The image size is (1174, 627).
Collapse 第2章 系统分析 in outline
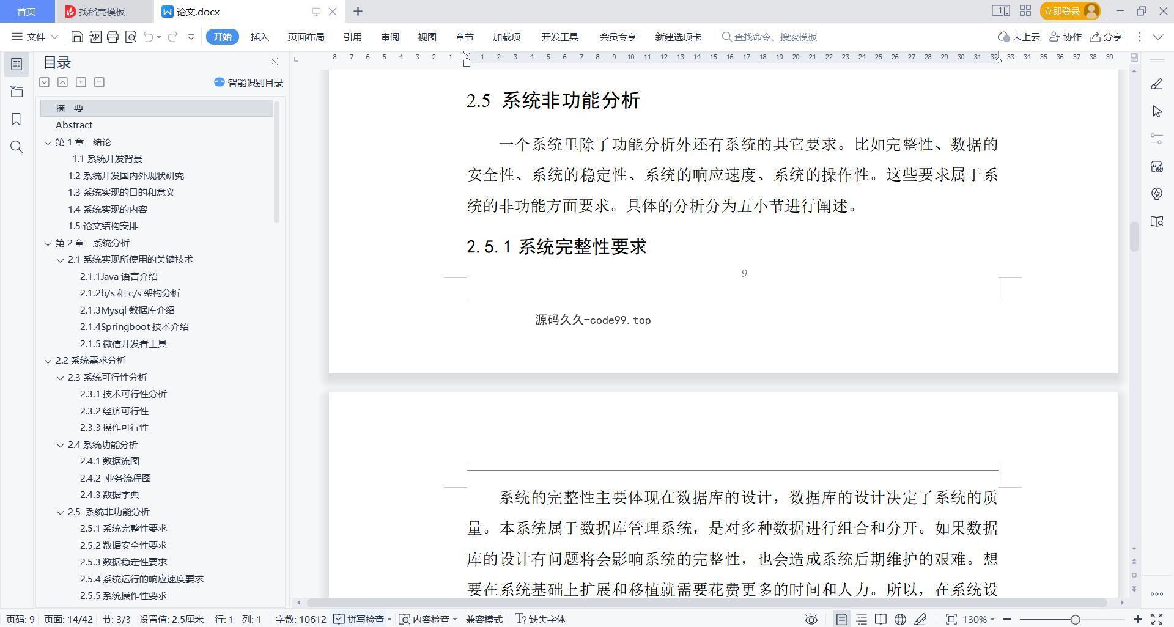[48, 243]
